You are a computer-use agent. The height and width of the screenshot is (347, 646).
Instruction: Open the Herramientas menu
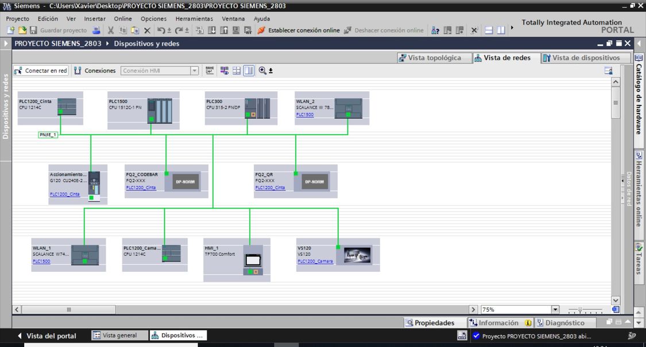194,18
